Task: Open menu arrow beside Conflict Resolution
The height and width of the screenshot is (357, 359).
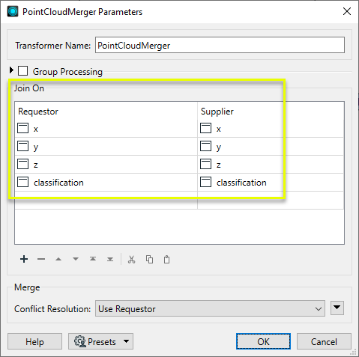Action: tap(337, 308)
